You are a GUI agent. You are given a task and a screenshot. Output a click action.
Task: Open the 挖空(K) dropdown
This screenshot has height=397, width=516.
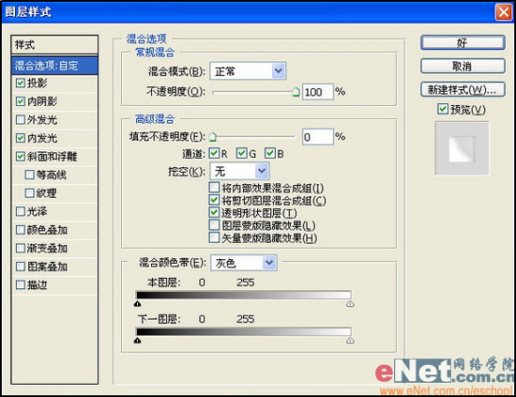pos(239,171)
